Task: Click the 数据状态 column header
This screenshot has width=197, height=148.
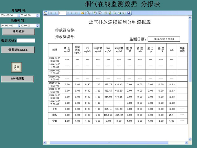Action: (182, 50)
